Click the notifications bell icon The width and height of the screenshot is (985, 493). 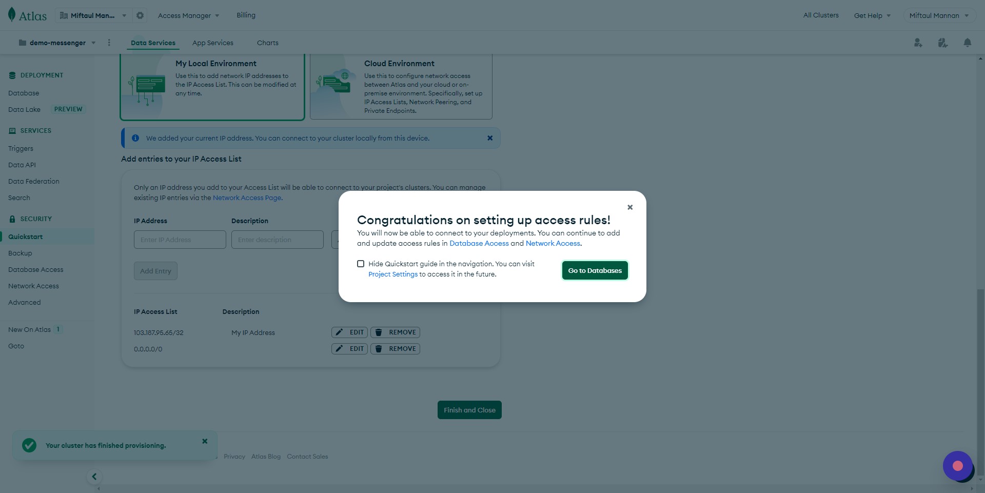pyautogui.click(x=967, y=43)
